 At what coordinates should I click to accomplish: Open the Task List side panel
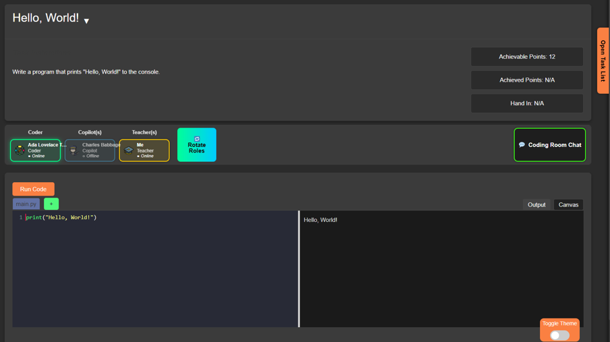[603, 61]
